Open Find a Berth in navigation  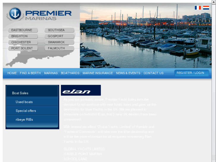tap(30, 73)
